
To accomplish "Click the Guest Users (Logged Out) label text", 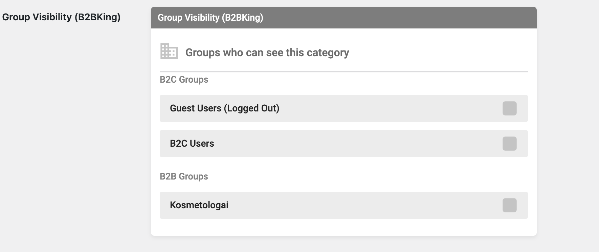I will [x=224, y=108].
